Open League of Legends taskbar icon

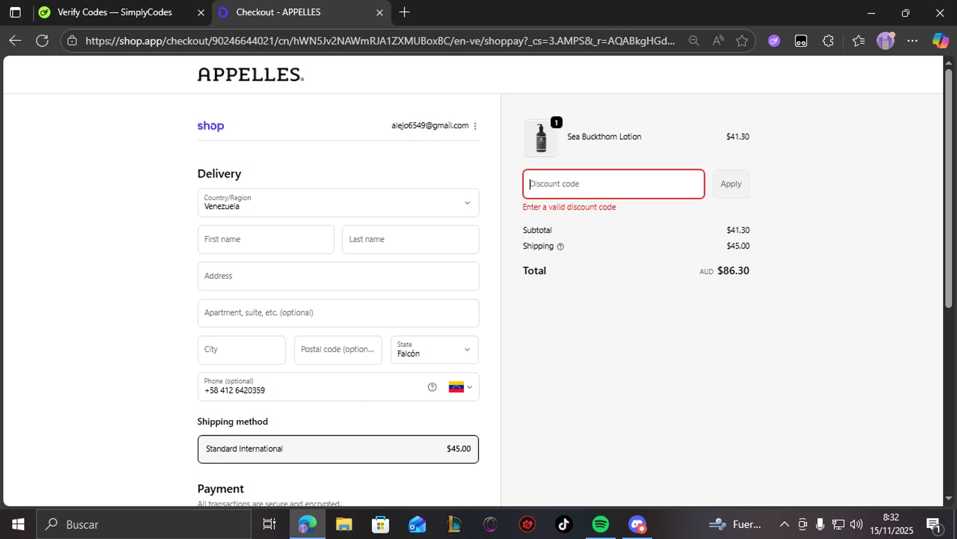(x=454, y=524)
